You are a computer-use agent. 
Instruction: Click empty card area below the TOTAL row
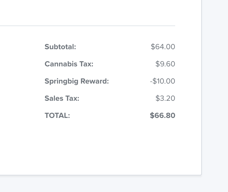101,147
